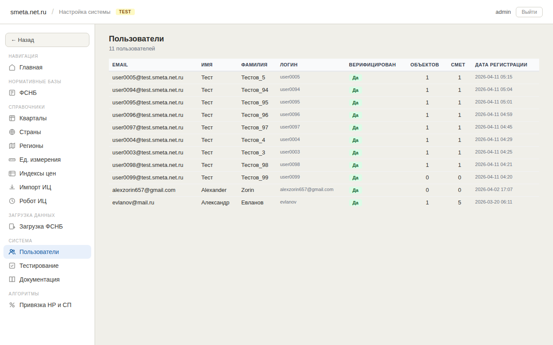Viewport: 553px width, 345px height.
Task: Click the ruler icon for Ед. измерения
Action: click(x=12, y=160)
